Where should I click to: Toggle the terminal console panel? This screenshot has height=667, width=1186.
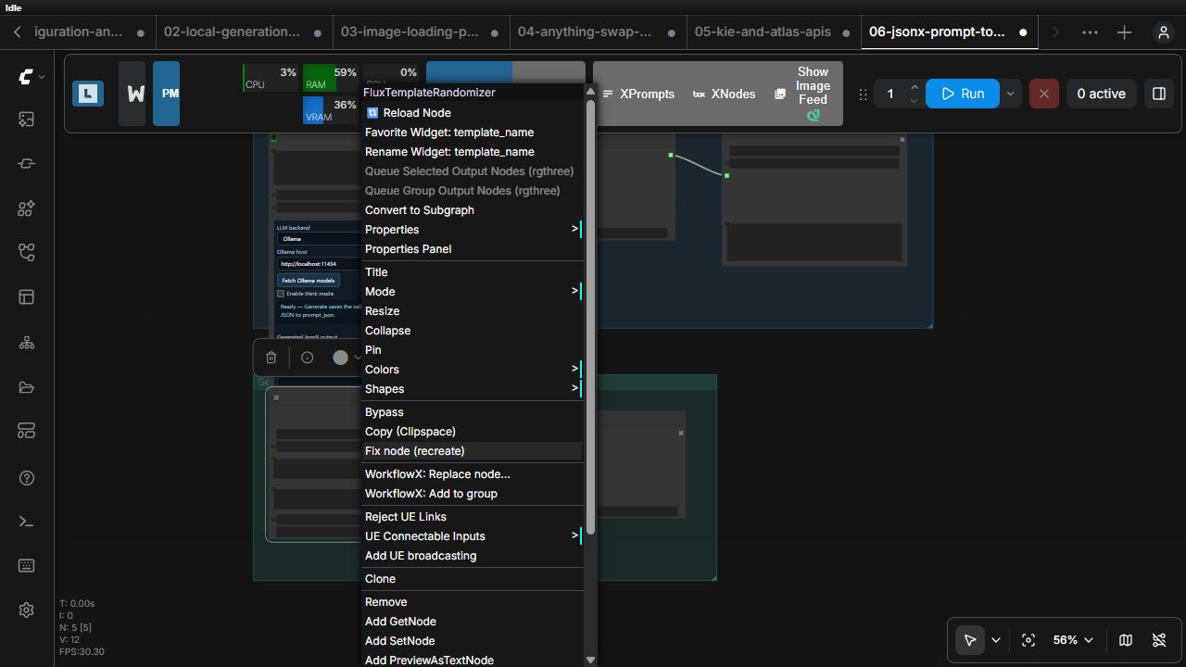tap(26, 522)
